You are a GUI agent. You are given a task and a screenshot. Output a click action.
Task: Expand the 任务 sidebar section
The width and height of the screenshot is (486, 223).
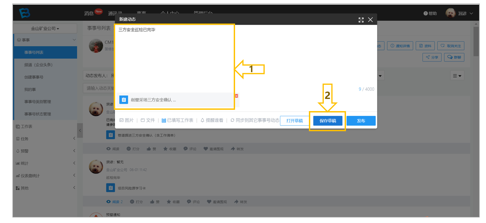(45, 139)
